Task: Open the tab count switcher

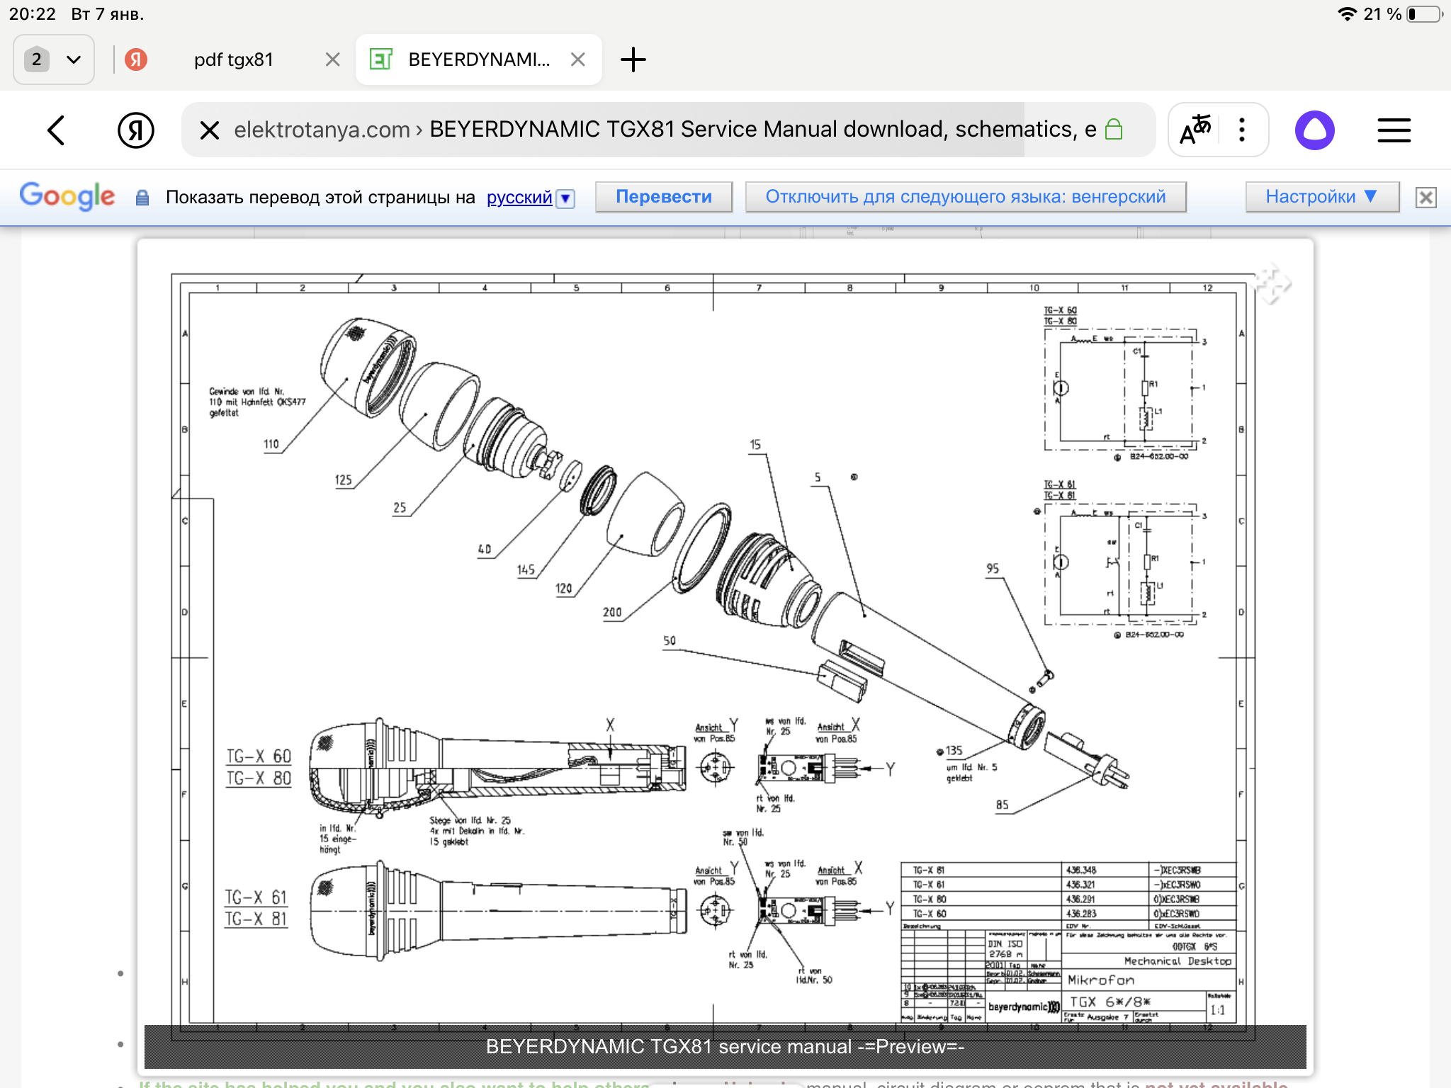Action: click(x=54, y=59)
